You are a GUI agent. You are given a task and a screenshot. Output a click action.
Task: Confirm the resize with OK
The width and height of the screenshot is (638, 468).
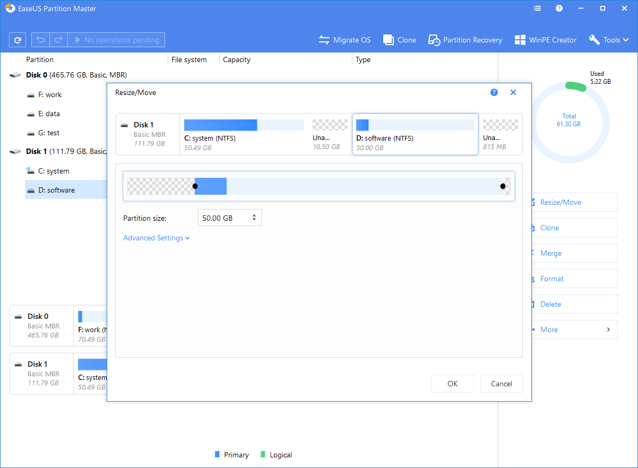tap(452, 383)
